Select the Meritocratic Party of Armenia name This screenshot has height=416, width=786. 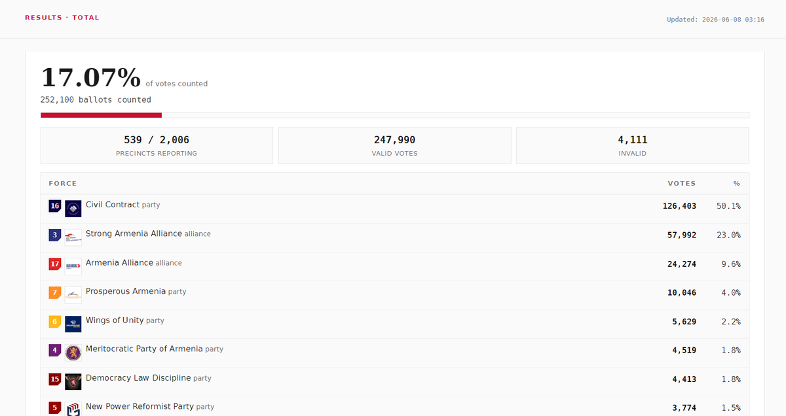[144, 349]
